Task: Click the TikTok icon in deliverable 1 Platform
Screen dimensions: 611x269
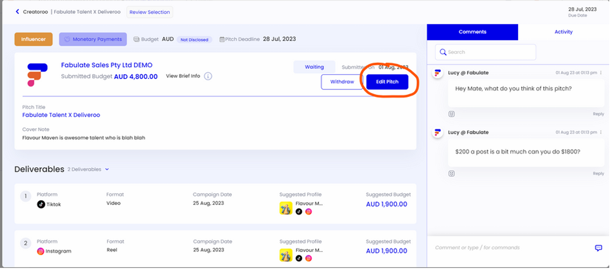Action: tap(41, 204)
